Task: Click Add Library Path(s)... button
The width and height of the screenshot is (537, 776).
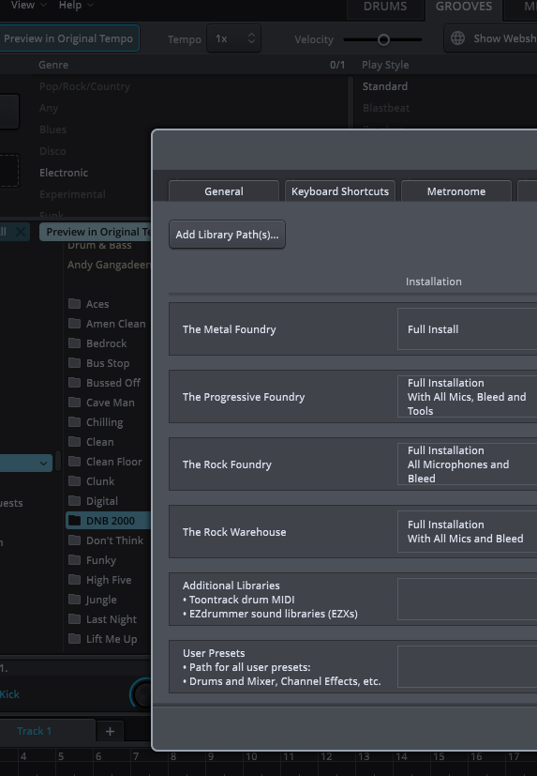Action: pyautogui.click(x=227, y=235)
